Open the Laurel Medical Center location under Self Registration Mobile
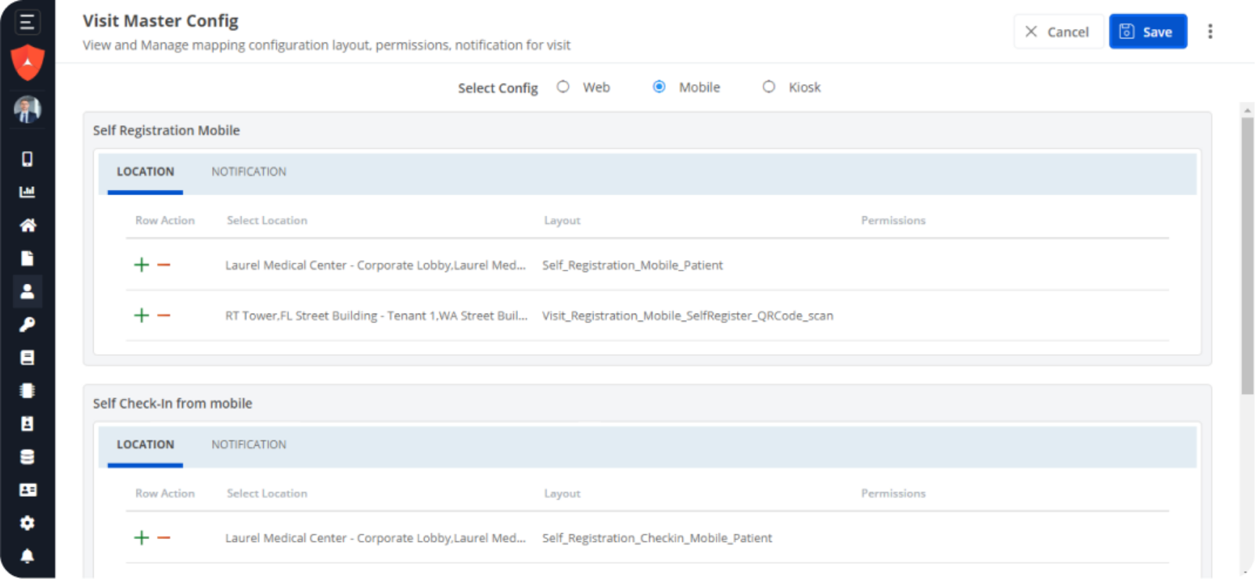Viewport: 1255px width, 579px height. (376, 265)
